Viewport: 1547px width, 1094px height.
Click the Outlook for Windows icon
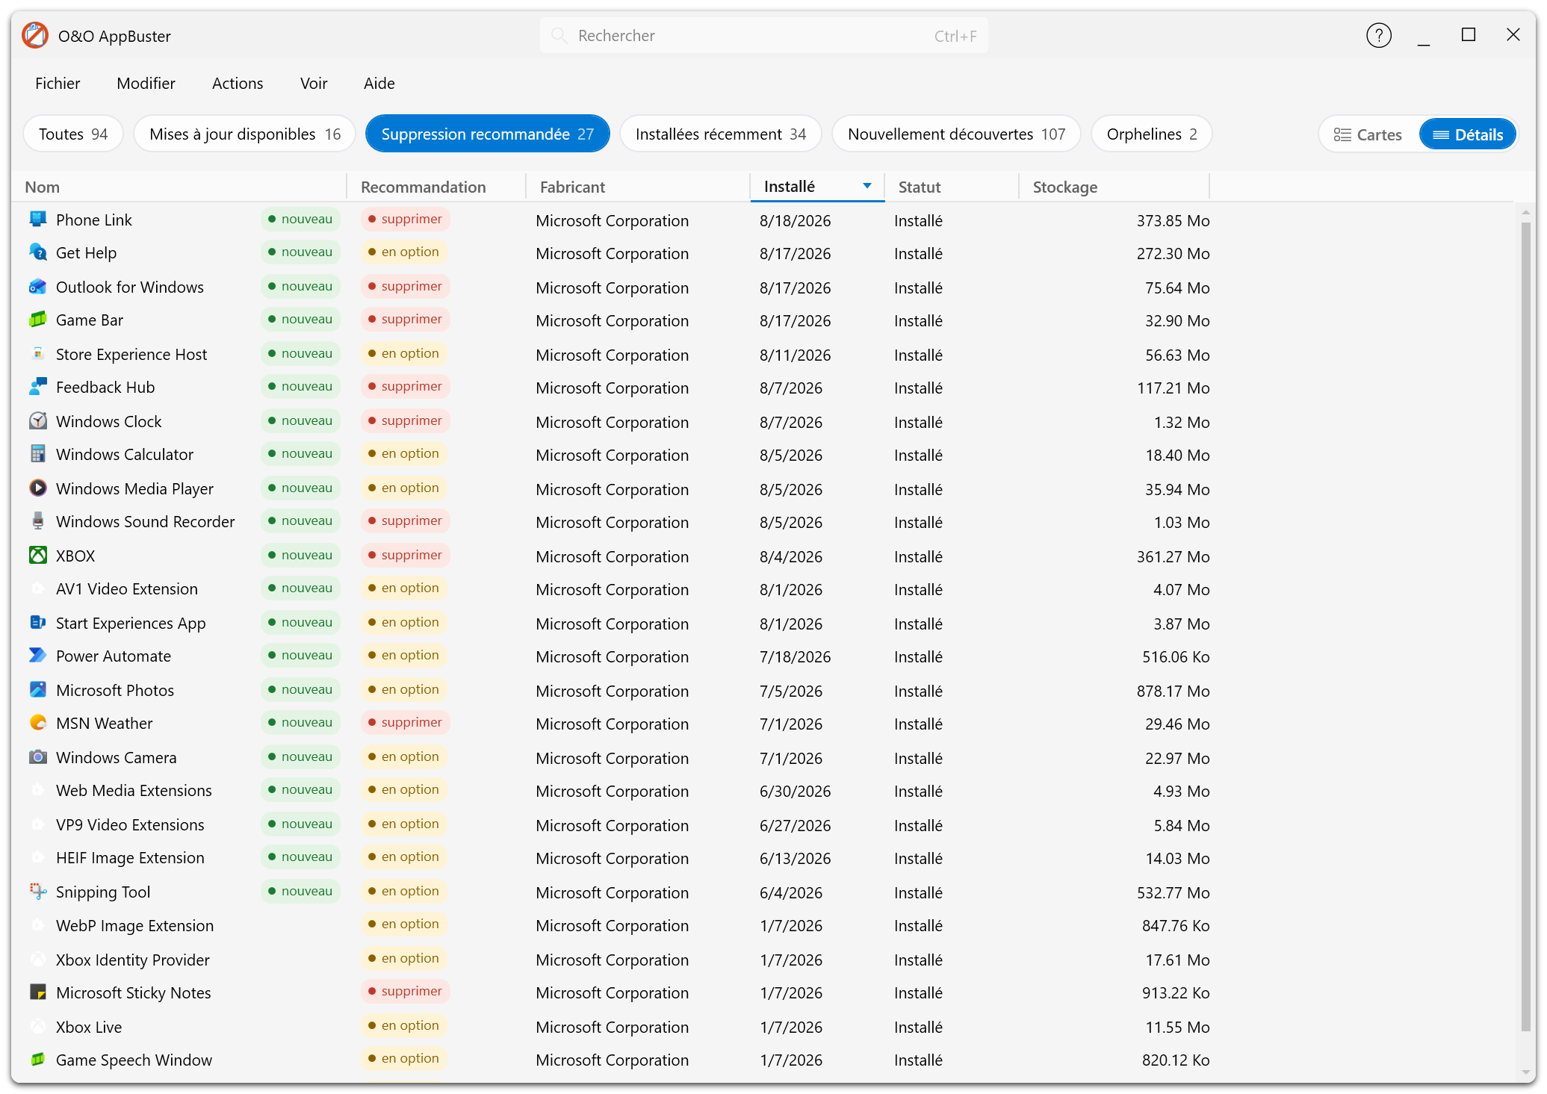pos(37,286)
